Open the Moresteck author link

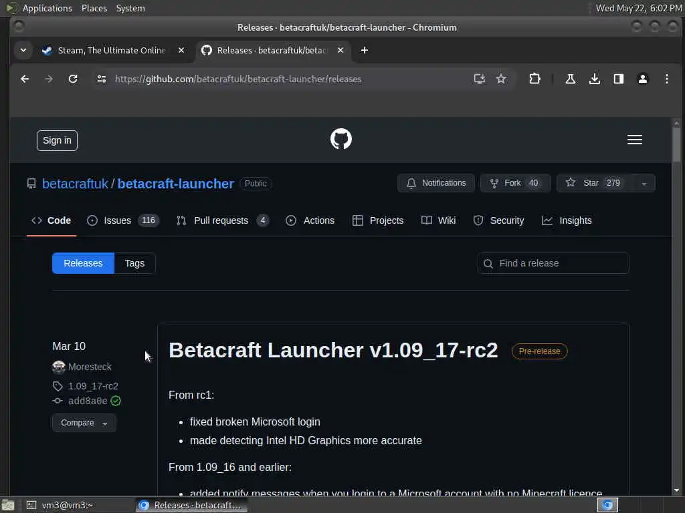pyautogui.click(x=90, y=367)
